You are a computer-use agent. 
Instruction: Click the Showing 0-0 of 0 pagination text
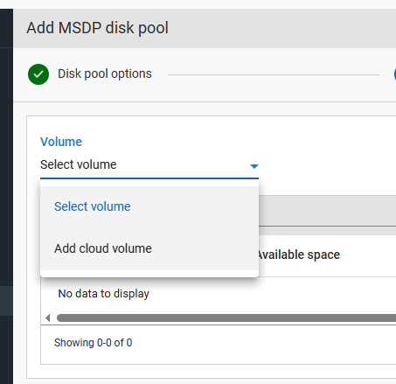point(94,343)
